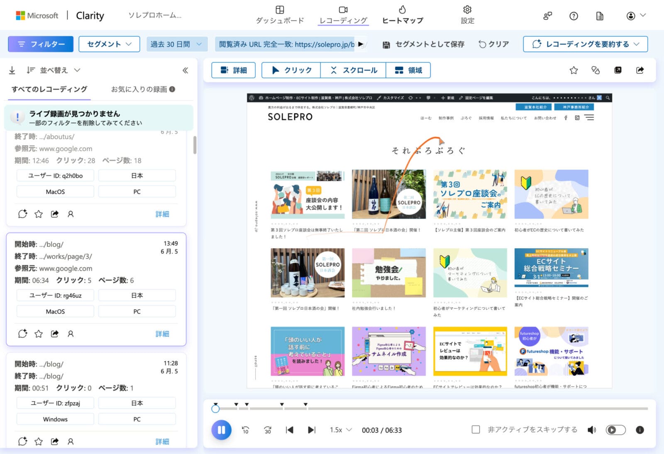Expand the past 30 days date filter
Screen dimensions: 664x454
176,44
